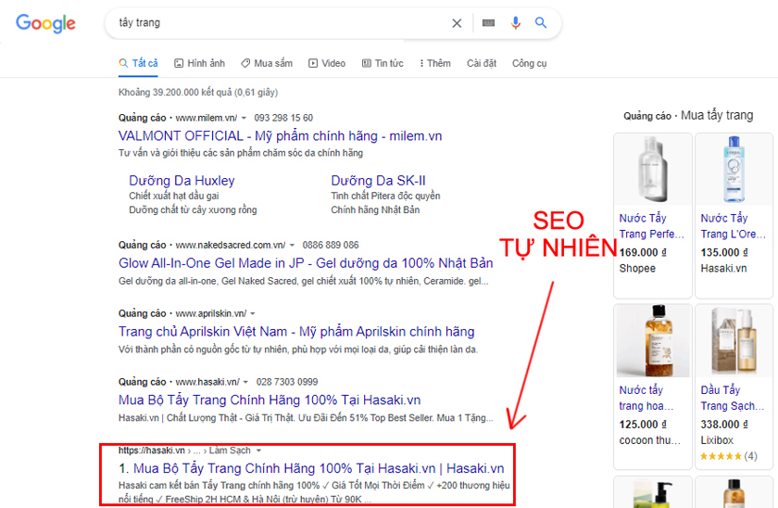Open the Tin tức tab
The image size is (778, 508).
click(x=383, y=63)
